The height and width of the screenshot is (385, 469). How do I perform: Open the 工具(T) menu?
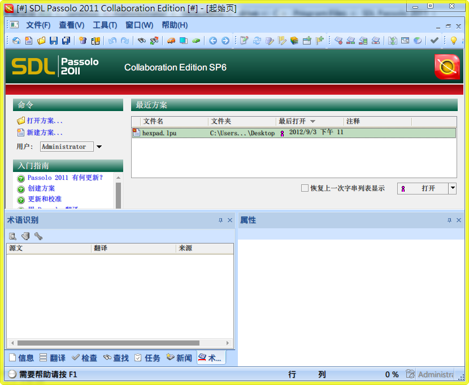pyautogui.click(x=105, y=25)
